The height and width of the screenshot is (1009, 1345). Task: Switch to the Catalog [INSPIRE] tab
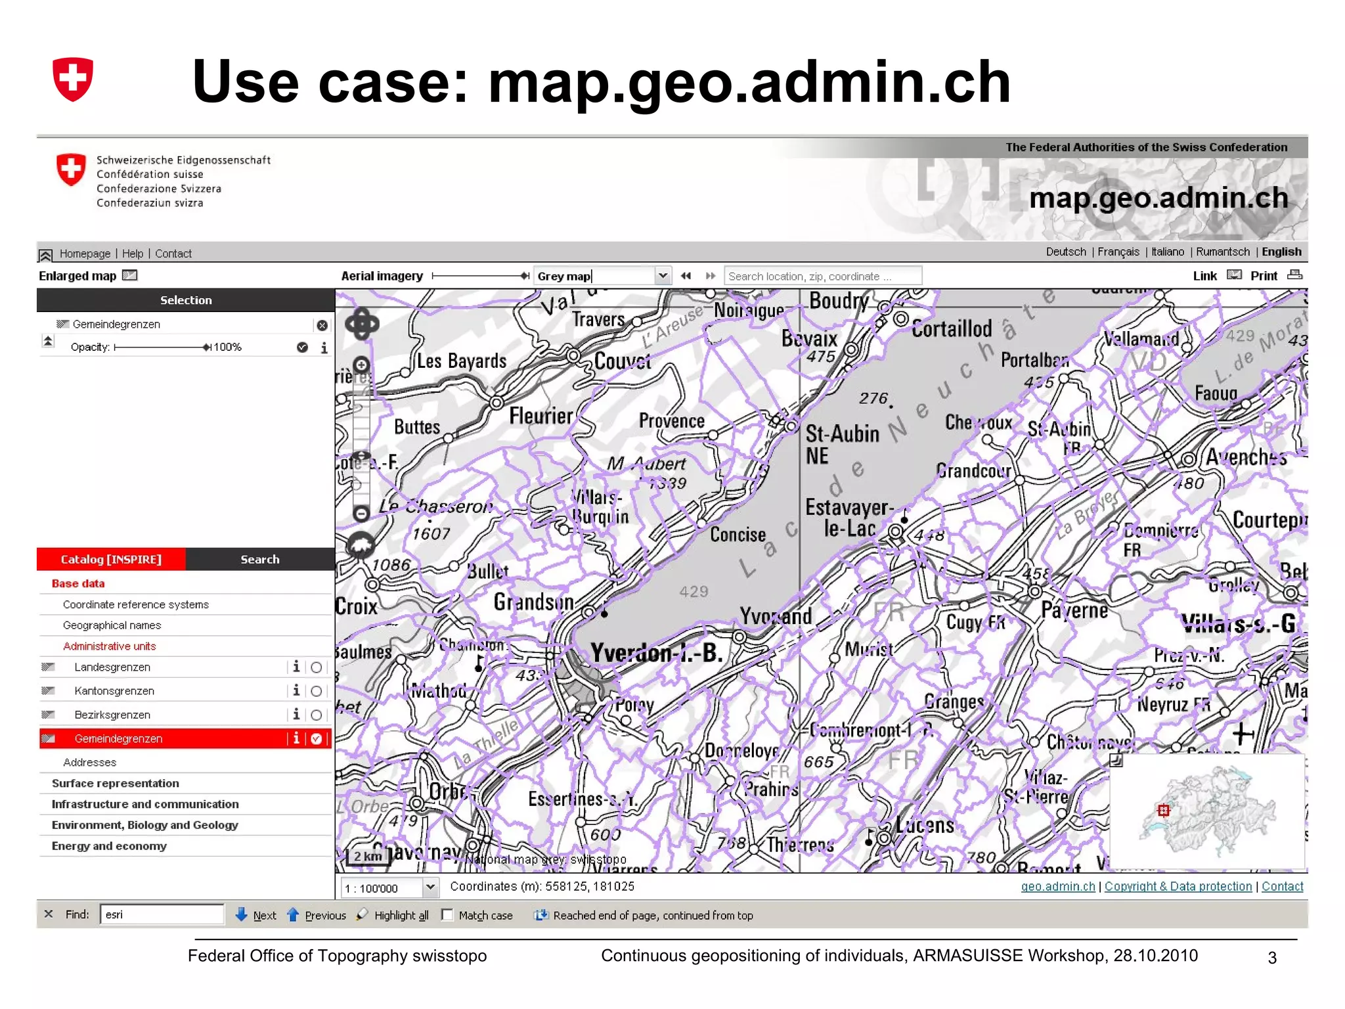pos(111,559)
